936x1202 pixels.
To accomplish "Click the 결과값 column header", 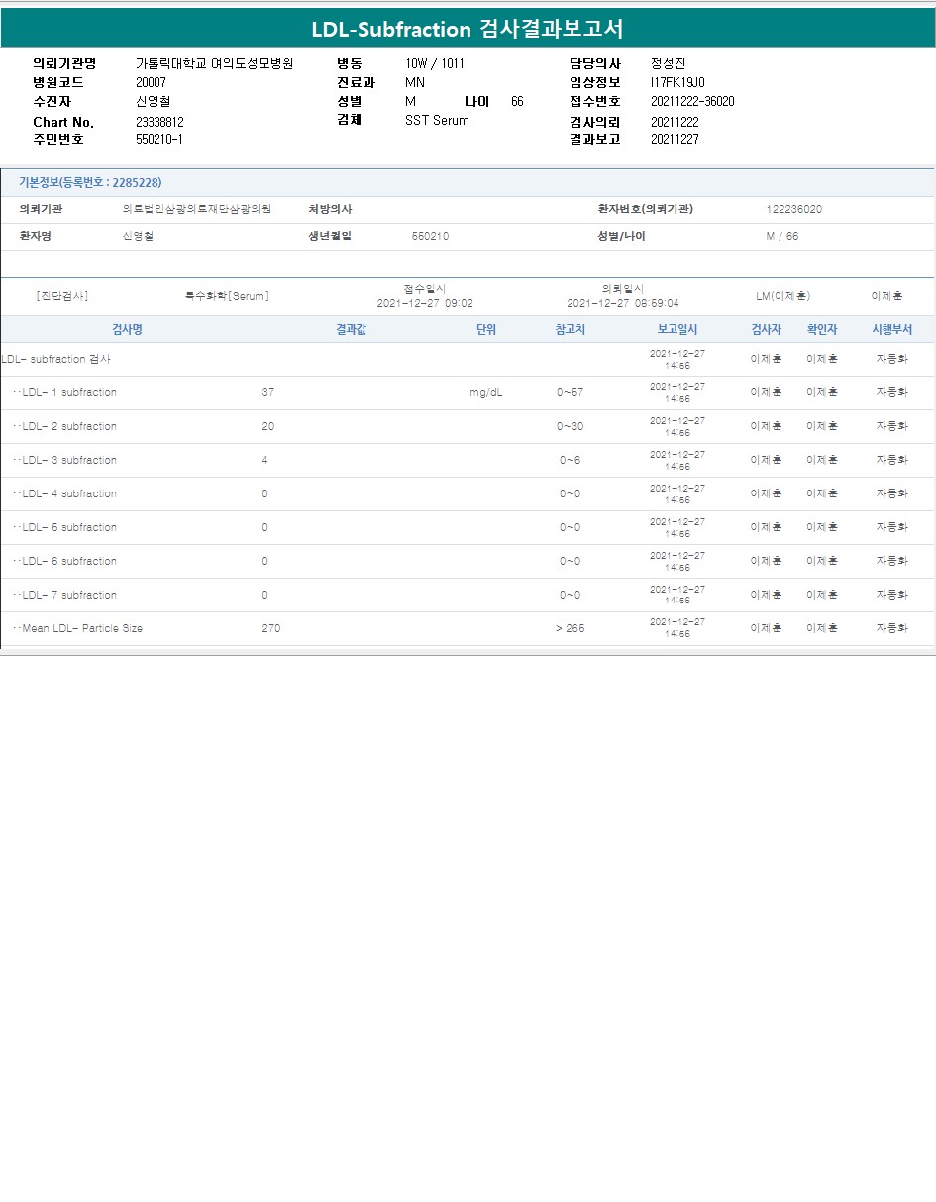I will pyautogui.click(x=351, y=329).
